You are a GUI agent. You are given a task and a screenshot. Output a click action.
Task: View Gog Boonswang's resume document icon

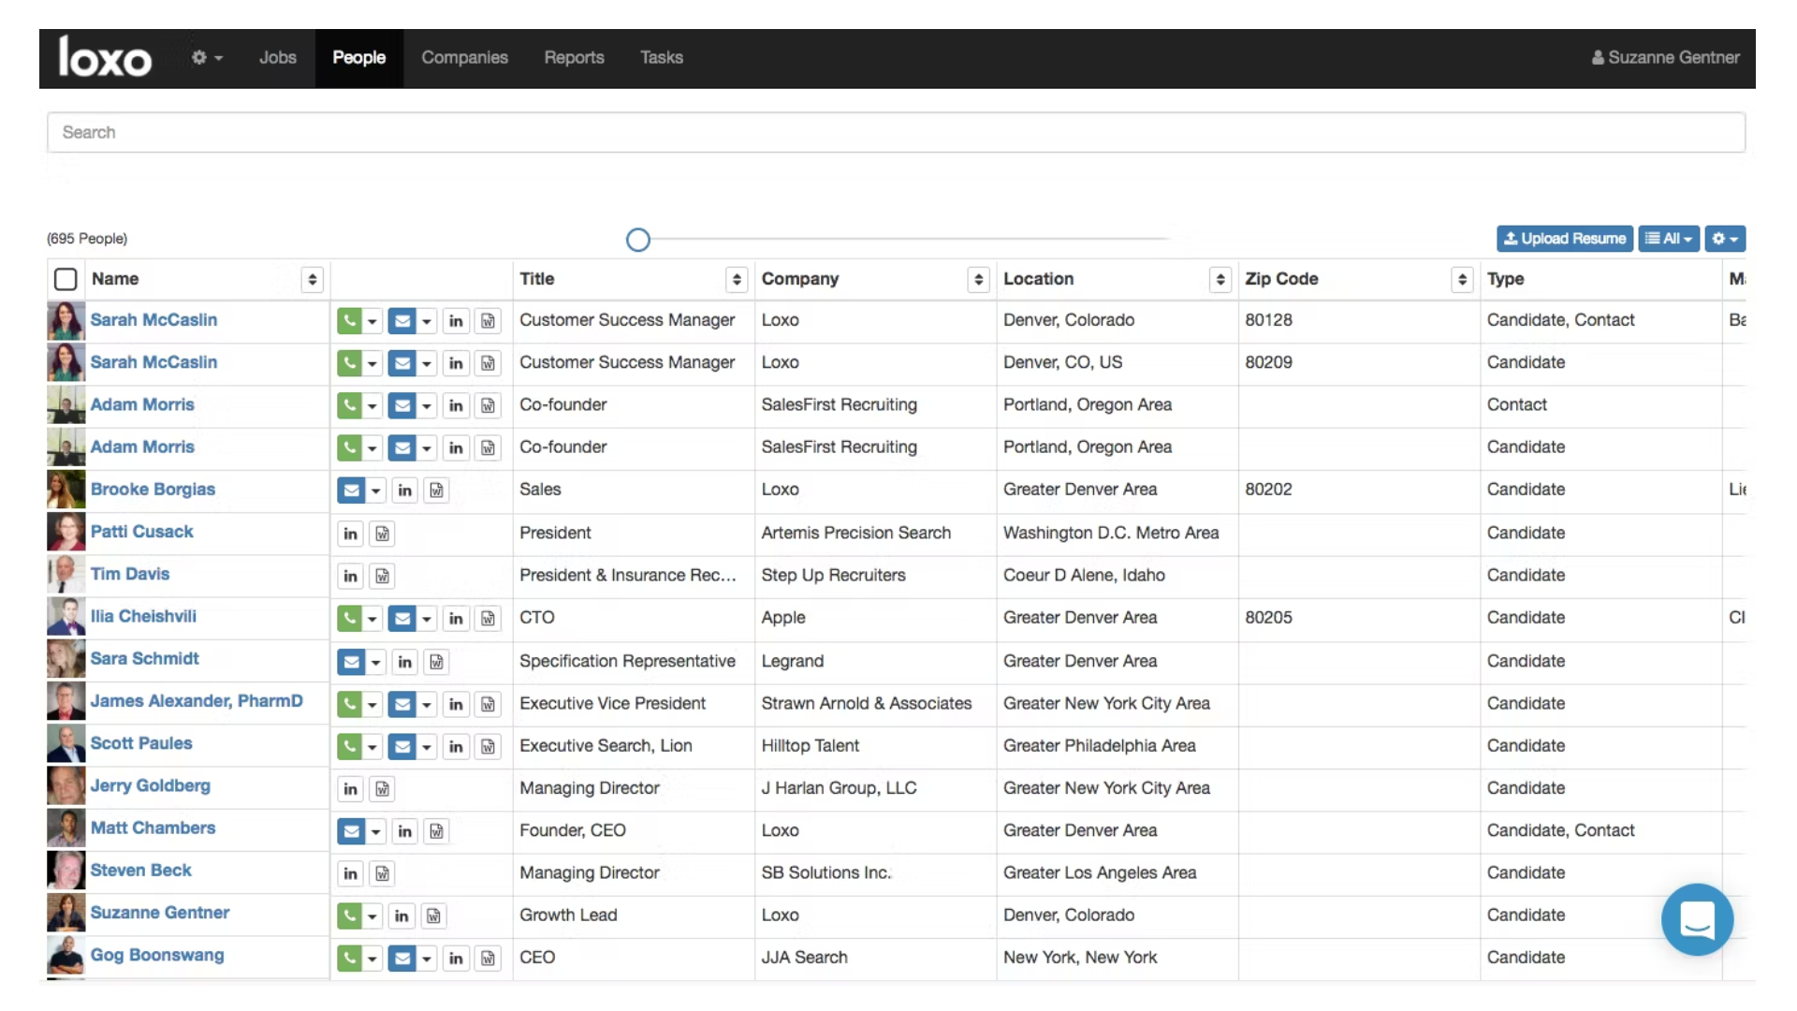(x=489, y=958)
